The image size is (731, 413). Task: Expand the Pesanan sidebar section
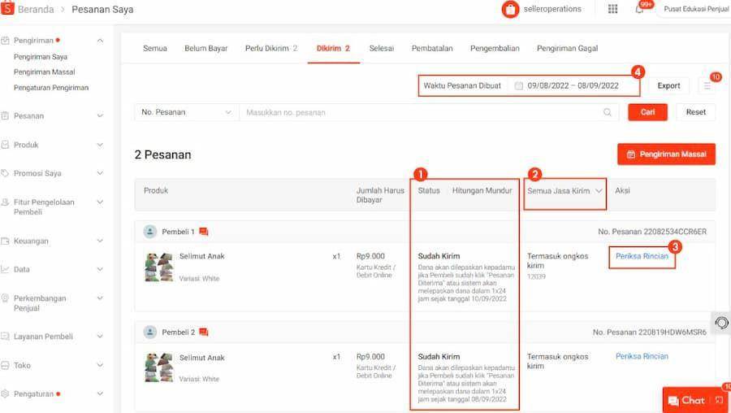[100, 115]
